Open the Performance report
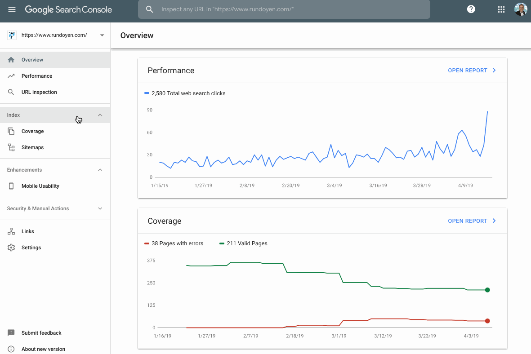Image resolution: width=531 pixels, height=354 pixels. tap(472, 70)
